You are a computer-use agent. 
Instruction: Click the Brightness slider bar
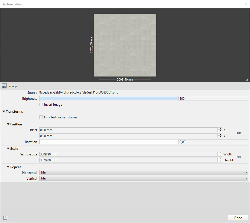click(x=108, y=98)
